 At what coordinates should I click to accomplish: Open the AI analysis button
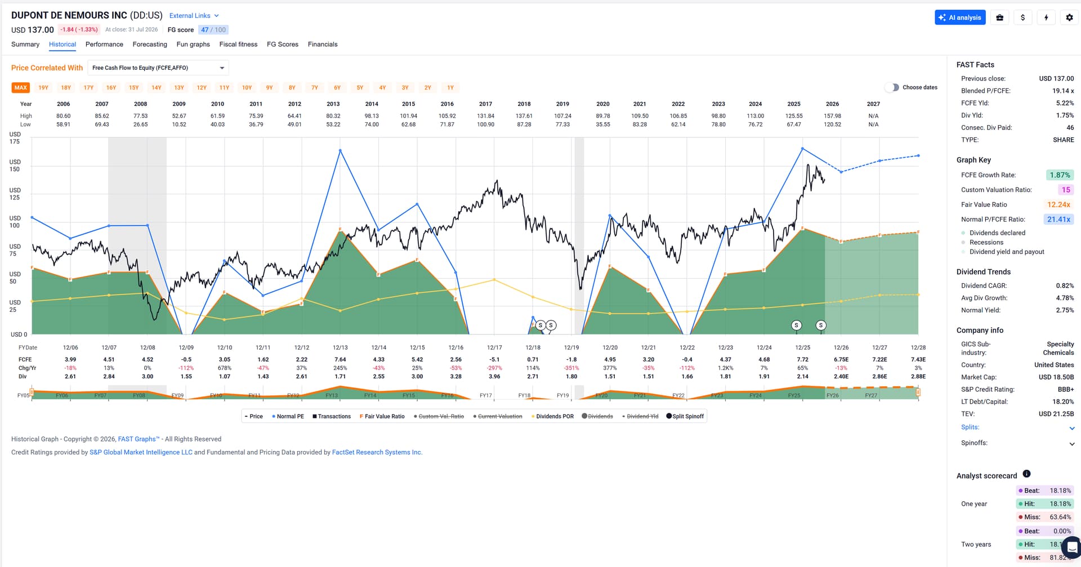coord(960,17)
